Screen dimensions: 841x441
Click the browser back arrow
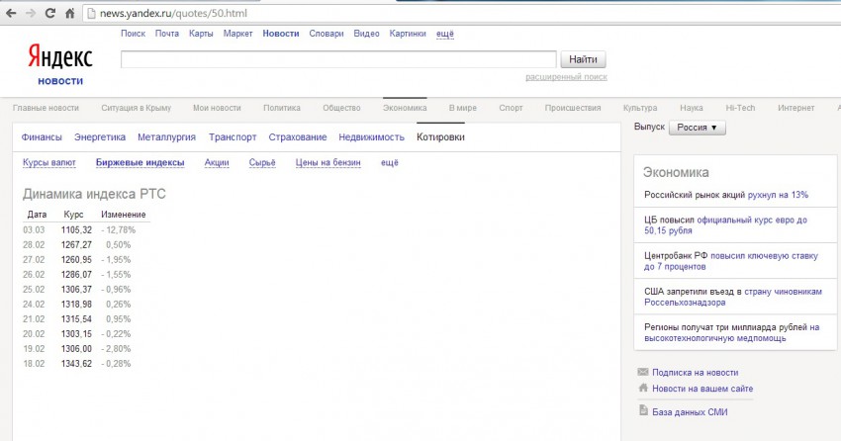11,14
